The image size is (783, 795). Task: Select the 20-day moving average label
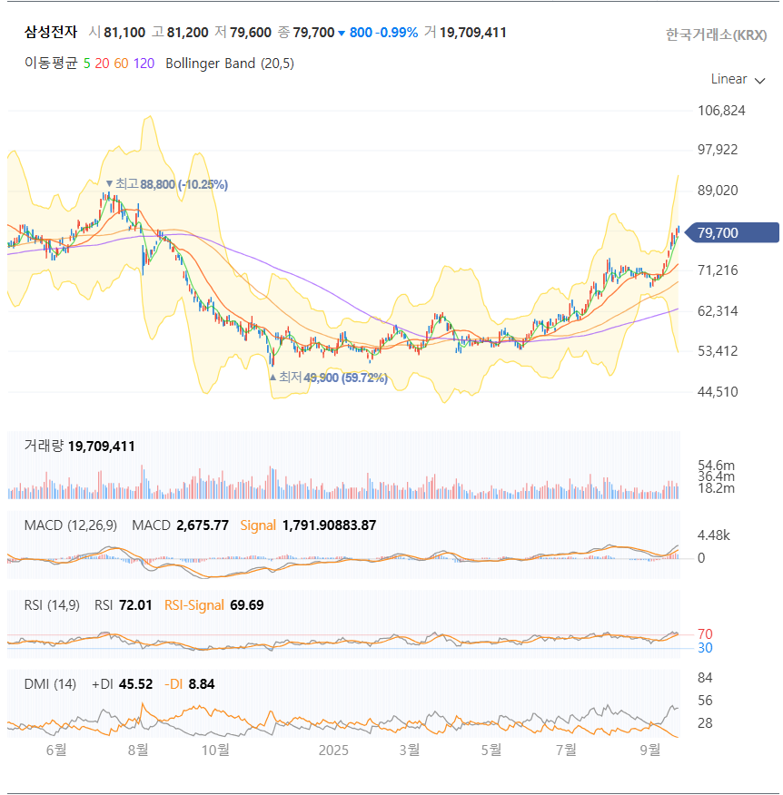(102, 64)
